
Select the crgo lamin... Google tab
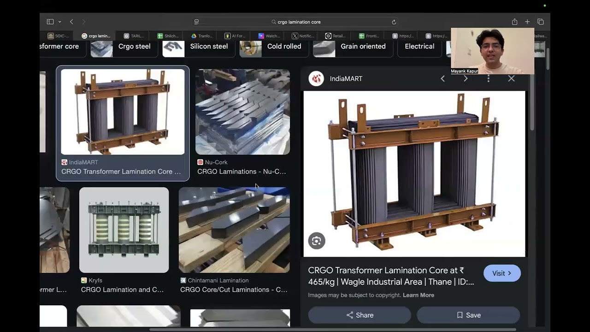[x=96, y=36]
